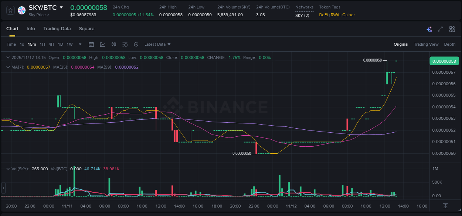
Task: Open the indicator list settings icon
Action: 125,44
